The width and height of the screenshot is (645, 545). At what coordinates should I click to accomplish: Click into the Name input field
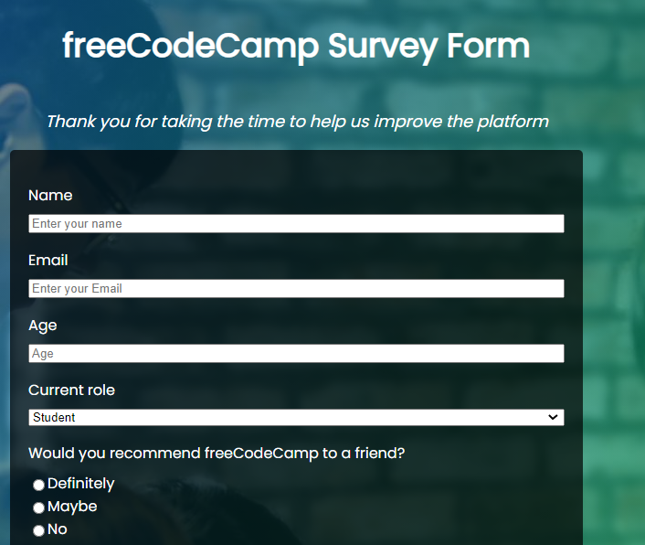point(296,223)
